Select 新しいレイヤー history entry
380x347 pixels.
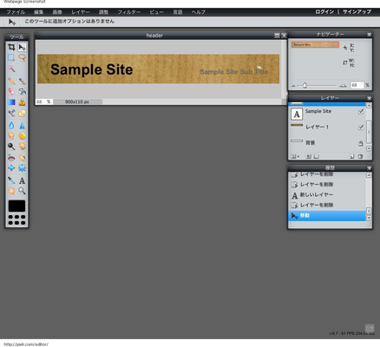(x=327, y=195)
